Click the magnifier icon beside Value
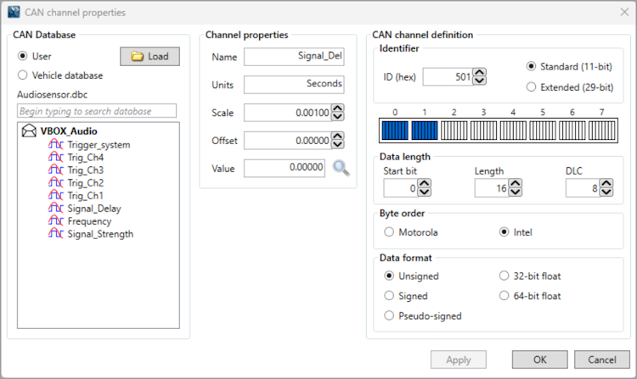The height and width of the screenshot is (379, 637). (341, 168)
